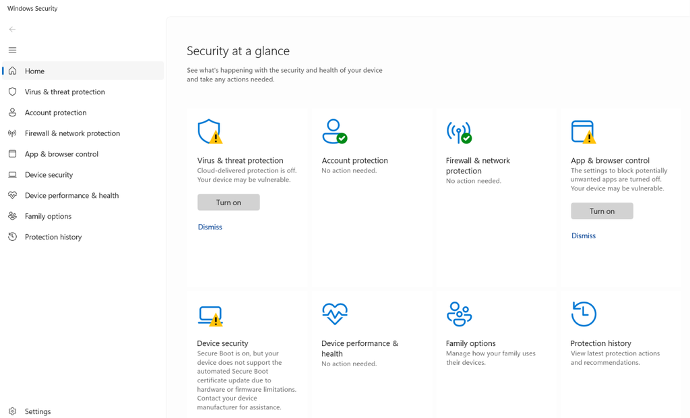
Task: Open the Family options people tile icon
Action: (459, 314)
